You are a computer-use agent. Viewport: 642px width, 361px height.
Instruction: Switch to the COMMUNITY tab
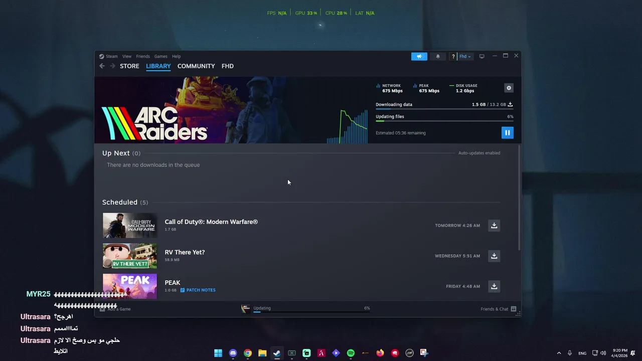pos(196,66)
